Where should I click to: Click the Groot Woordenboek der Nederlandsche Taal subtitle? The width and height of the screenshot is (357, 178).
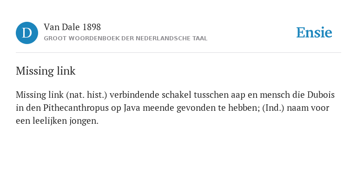pyautogui.click(x=126, y=38)
